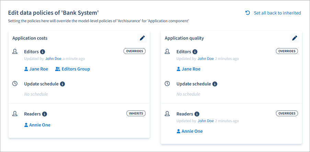This screenshot has height=152, width=310.
Task: Click the OVERRIDES badge for Application costs Editors
Action: (x=135, y=51)
